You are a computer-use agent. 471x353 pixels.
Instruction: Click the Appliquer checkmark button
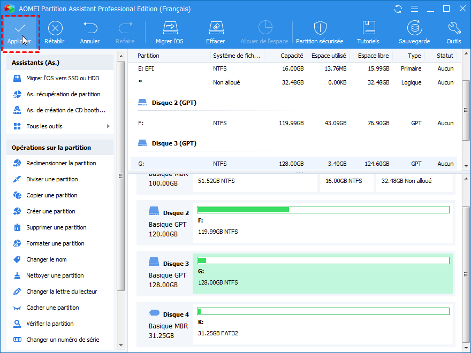coord(20,33)
